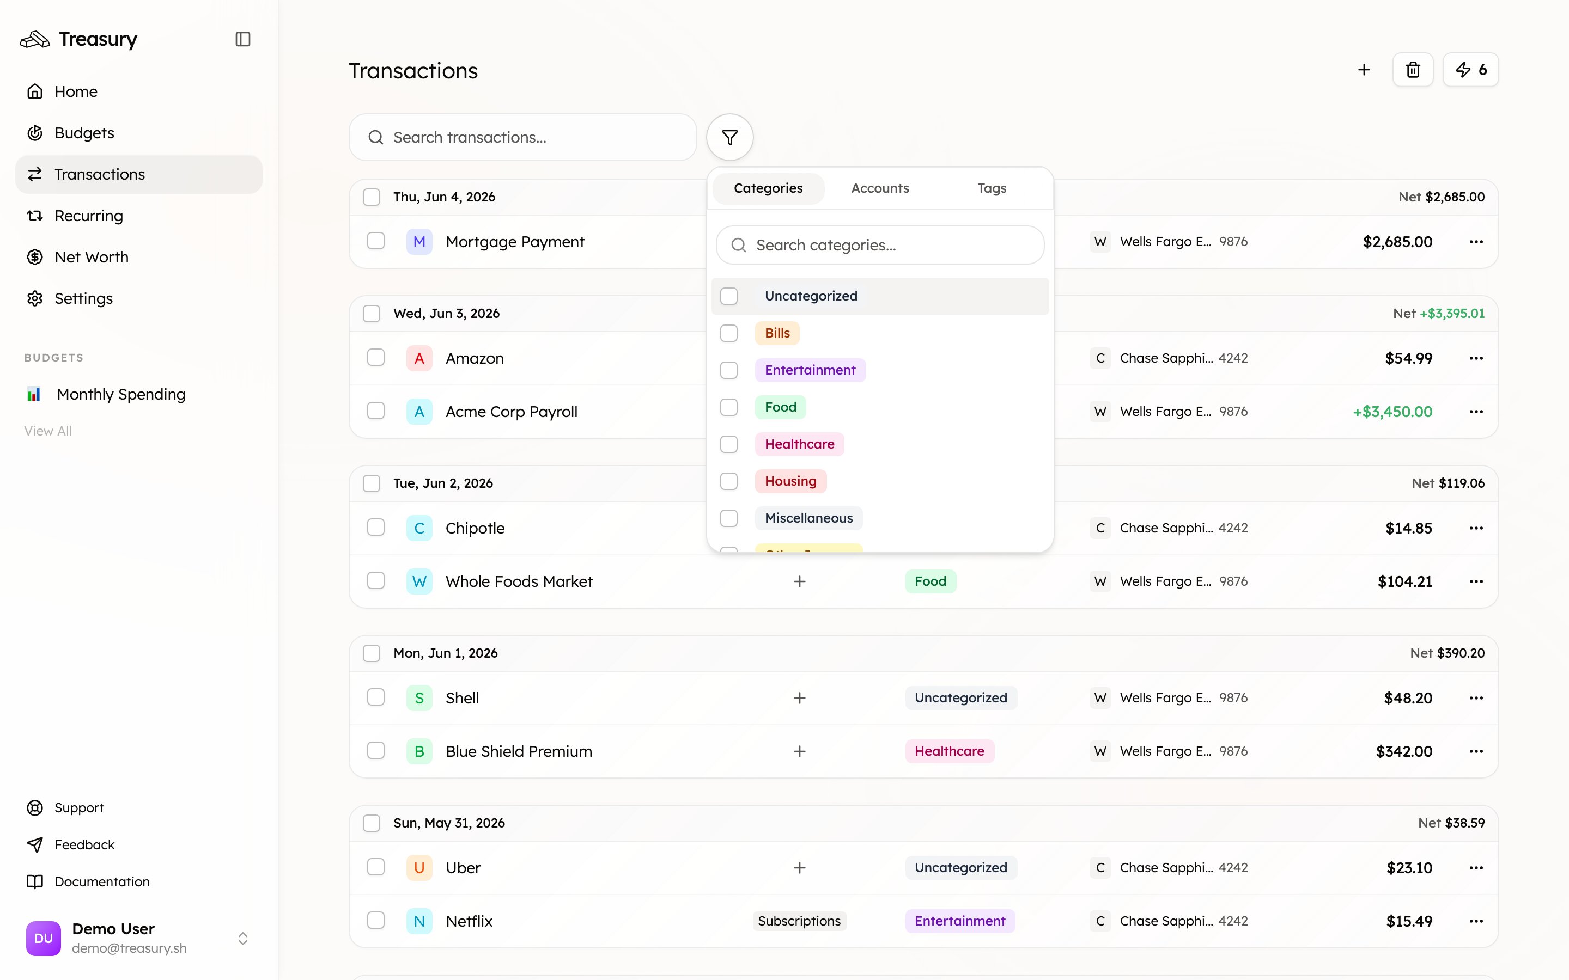Click the Treasury logo icon

tap(35, 40)
